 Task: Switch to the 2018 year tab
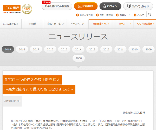pyautogui.click(x=22, y=49)
